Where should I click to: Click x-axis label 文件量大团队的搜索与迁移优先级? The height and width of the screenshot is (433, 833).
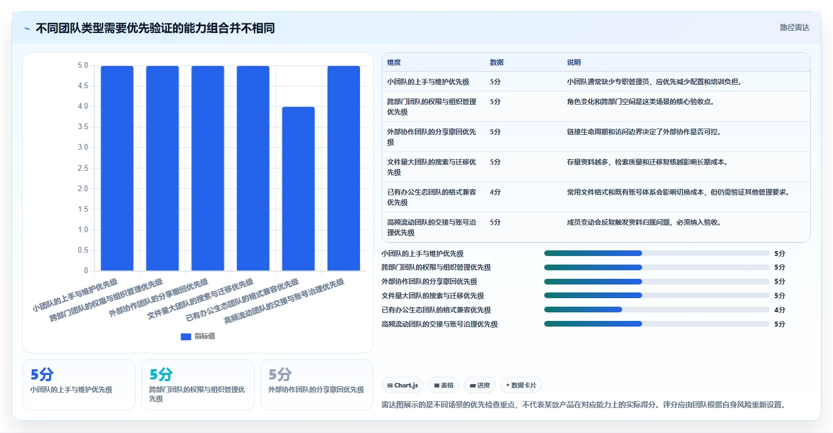[201, 299]
